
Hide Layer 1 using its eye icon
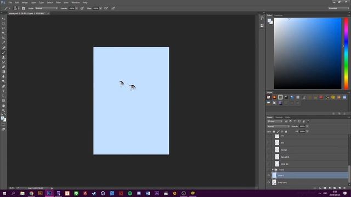[x=269, y=176]
